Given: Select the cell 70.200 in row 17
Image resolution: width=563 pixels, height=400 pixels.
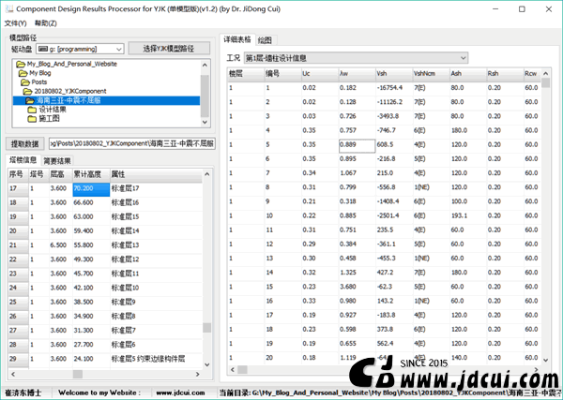Looking at the screenshot, I should tap(91, 189).
